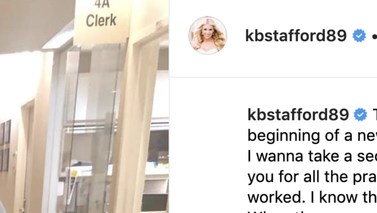Click the caption line 'worked. I know'

click(x=312, y=197)
